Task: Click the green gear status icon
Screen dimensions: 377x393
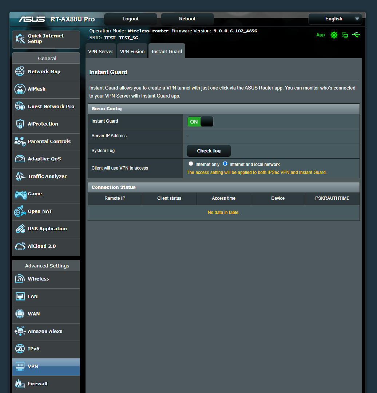Action: point(334,35)
